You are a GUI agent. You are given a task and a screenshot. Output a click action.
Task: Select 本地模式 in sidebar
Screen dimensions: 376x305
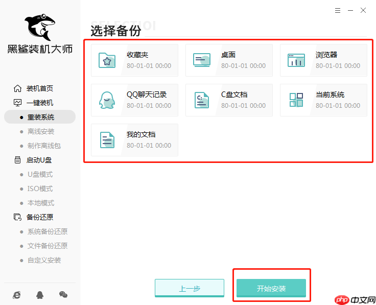(x=41, y=203)
